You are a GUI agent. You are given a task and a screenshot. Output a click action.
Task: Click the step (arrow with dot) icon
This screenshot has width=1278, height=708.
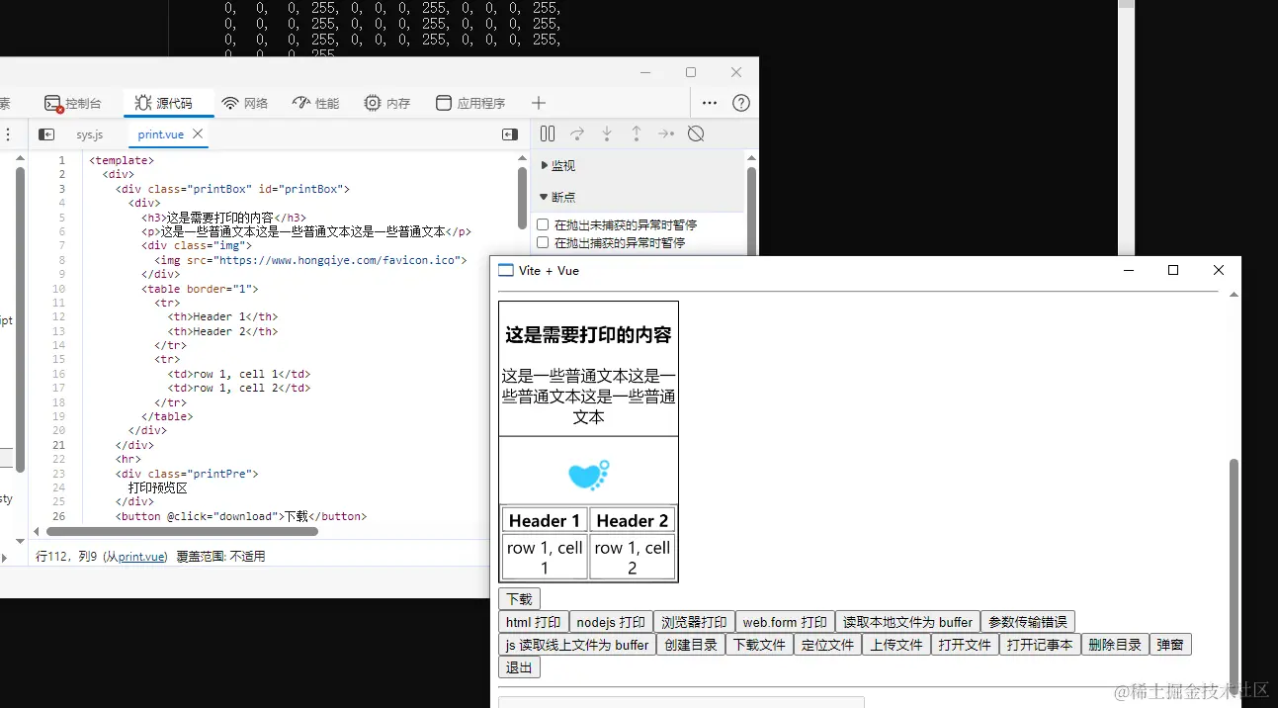point(666,133)
